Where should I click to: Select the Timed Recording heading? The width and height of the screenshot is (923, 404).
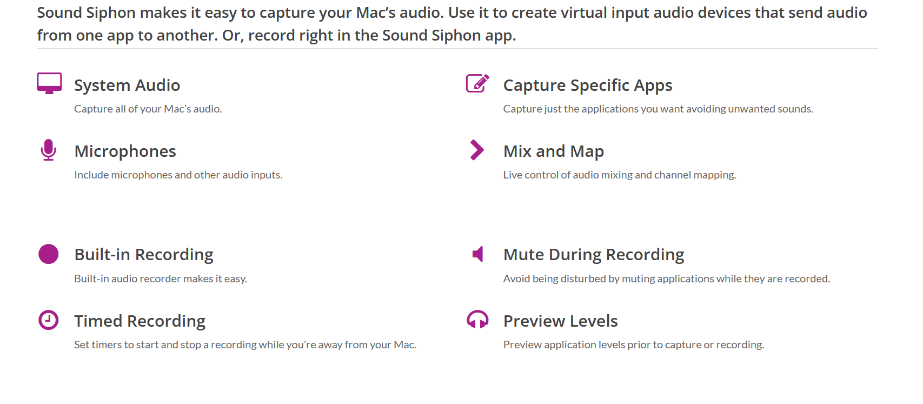(x=140, y=321)
